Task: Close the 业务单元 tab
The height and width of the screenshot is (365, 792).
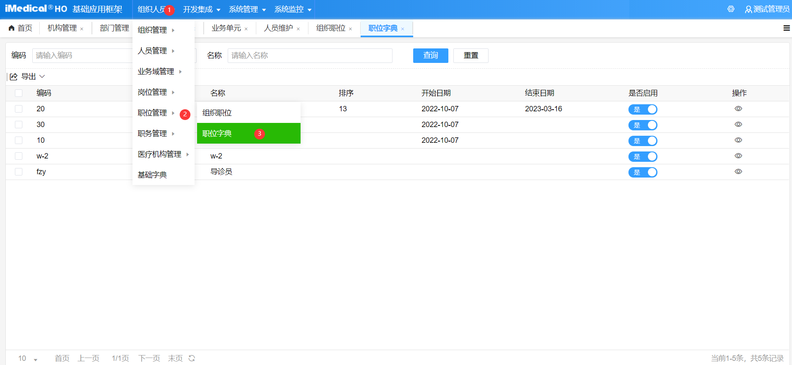Action: tap(246, 29)
